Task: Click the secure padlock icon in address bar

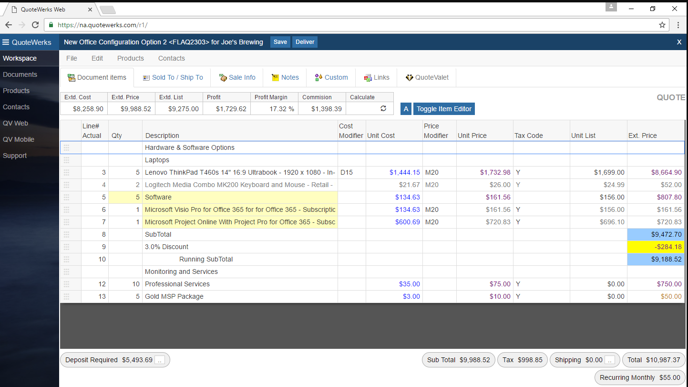Action: click(51, 25)
